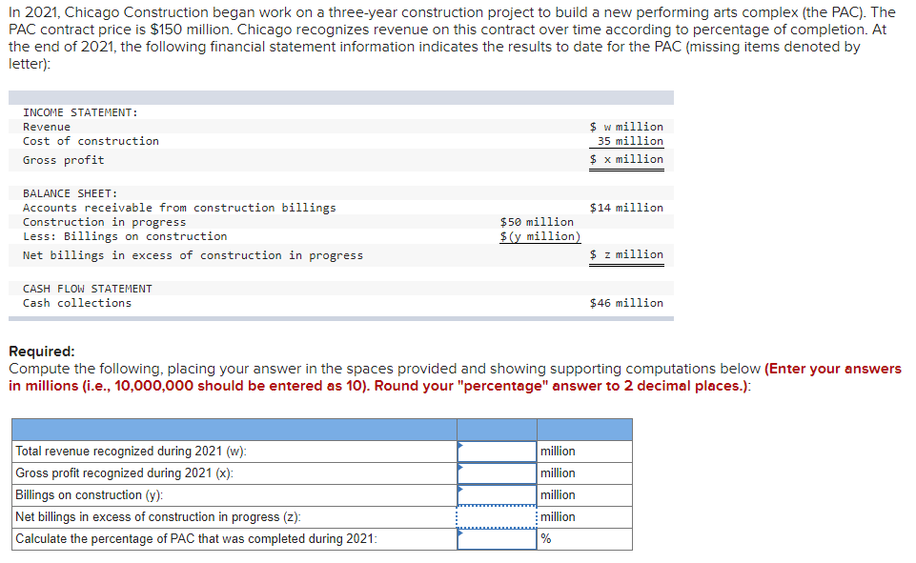916x563 pixels.
Task: Click the '$14 million' accounts receivable value
Action: coord(626,208)
